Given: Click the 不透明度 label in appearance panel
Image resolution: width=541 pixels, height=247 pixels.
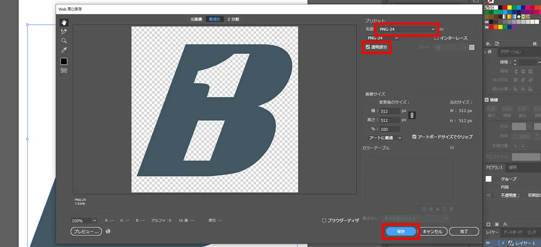Looking at the screenshot, I should [510, 195].
